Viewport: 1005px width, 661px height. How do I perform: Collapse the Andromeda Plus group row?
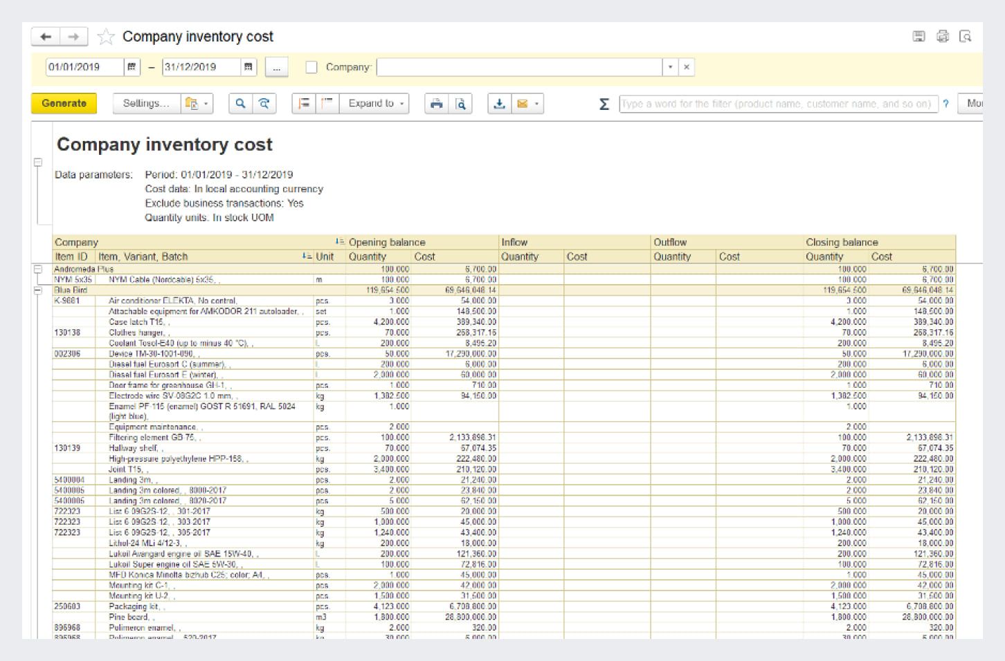[38, 269]
